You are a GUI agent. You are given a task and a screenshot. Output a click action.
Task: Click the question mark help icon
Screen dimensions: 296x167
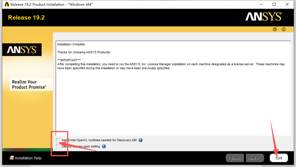(x=275, y=29)
